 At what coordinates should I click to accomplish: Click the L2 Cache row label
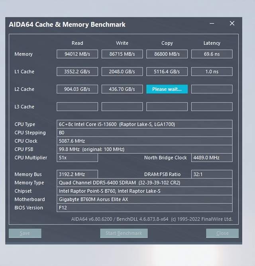click(x=24, y=89)
